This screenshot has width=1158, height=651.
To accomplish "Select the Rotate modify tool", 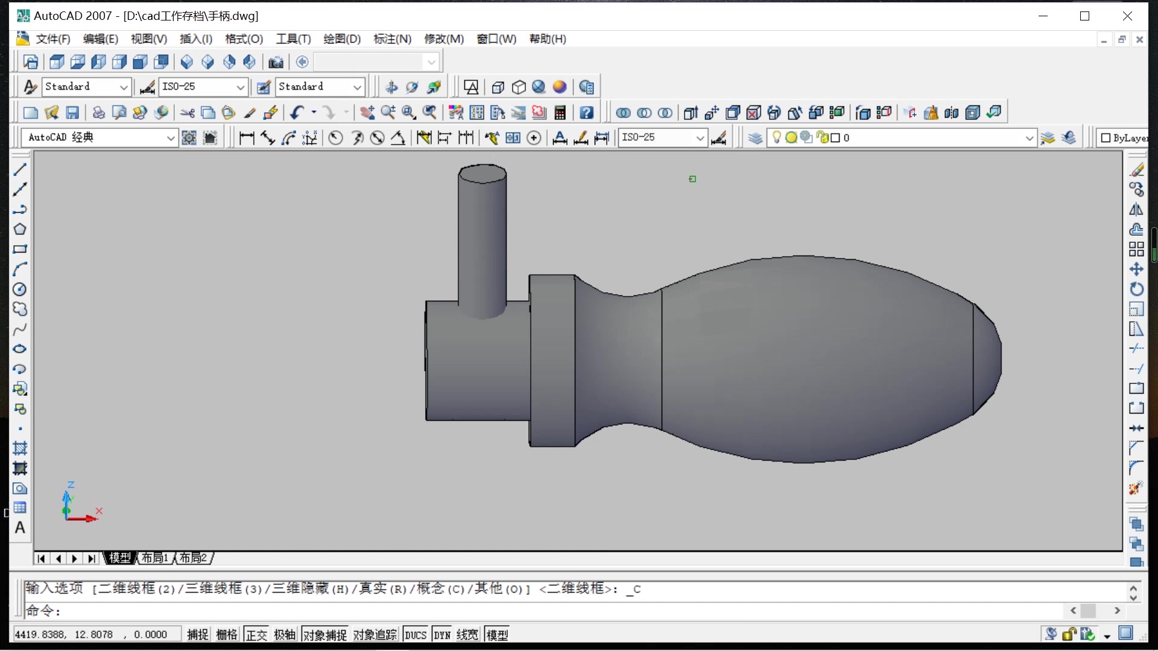I will (1136, 289).
